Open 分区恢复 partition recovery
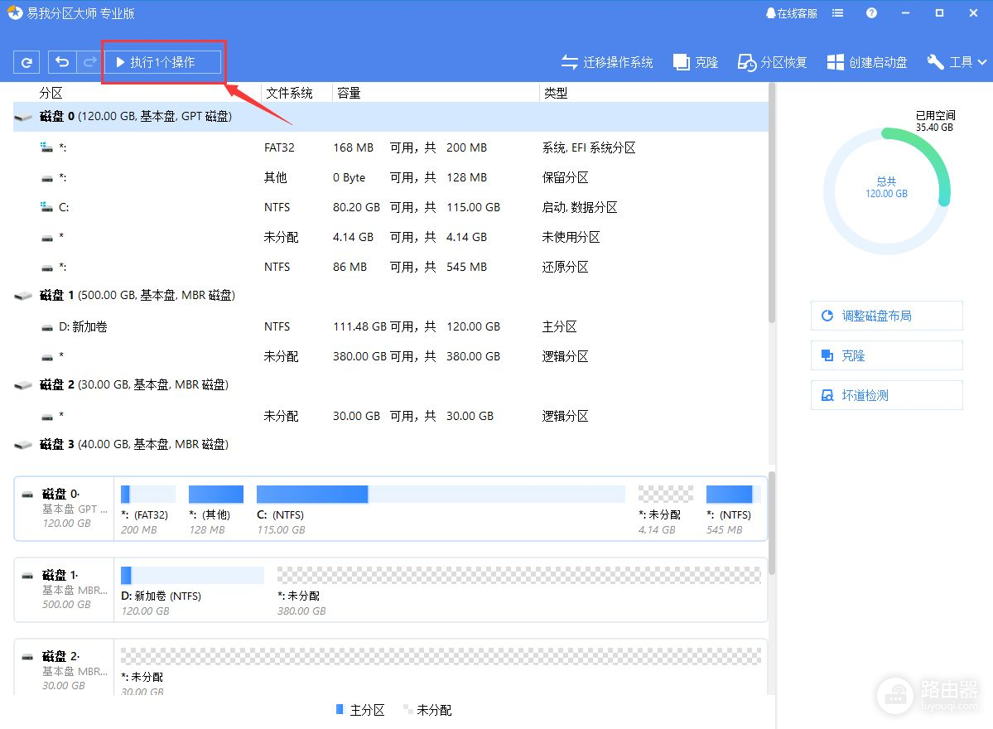993x729 pixels. 772,62
